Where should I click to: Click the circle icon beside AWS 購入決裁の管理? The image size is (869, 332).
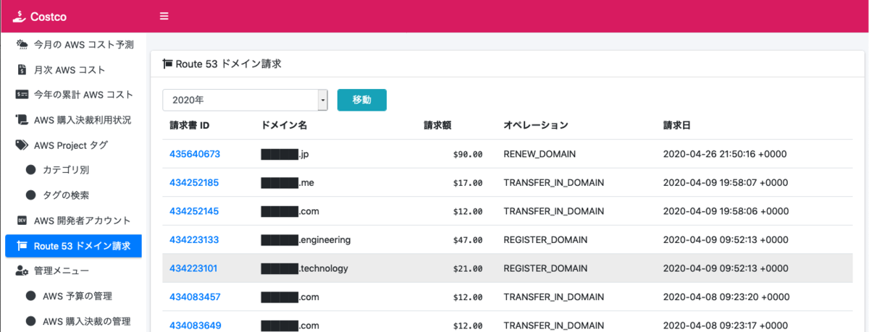coord(31,321)
